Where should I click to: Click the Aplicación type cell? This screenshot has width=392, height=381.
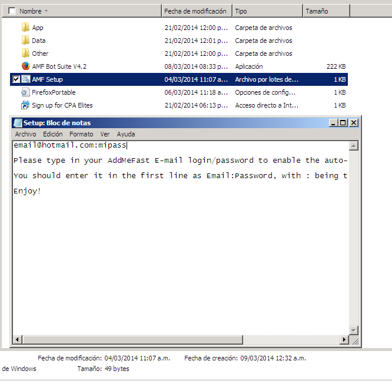click(249, 66)
